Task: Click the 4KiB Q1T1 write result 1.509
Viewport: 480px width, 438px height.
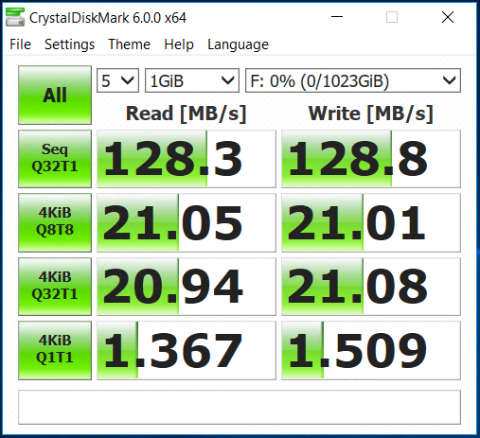Action: (x=371, y=350)
